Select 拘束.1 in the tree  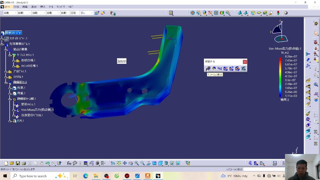[x=21, y=88]
